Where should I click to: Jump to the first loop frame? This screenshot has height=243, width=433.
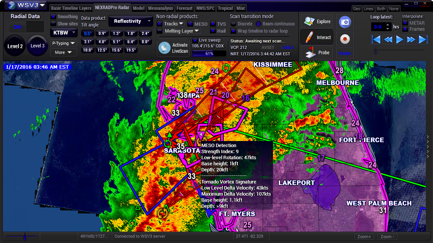(376, 40)
